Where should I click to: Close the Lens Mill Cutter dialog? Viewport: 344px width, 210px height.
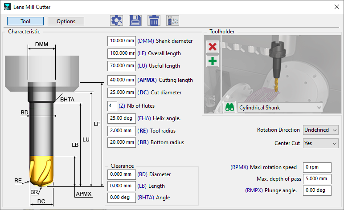(x=336, y=7)
